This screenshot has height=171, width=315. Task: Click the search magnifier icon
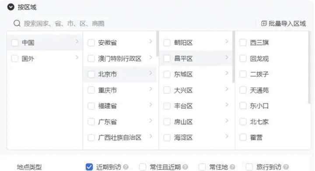pyautogui.click(x=17, y=23)
